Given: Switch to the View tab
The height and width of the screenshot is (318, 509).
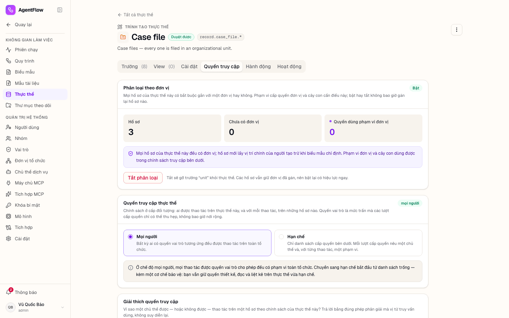Looking at the screenshot, I should [164, 66].
